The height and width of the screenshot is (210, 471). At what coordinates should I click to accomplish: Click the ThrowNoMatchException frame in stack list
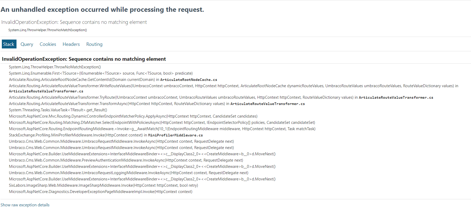[55, 67]
